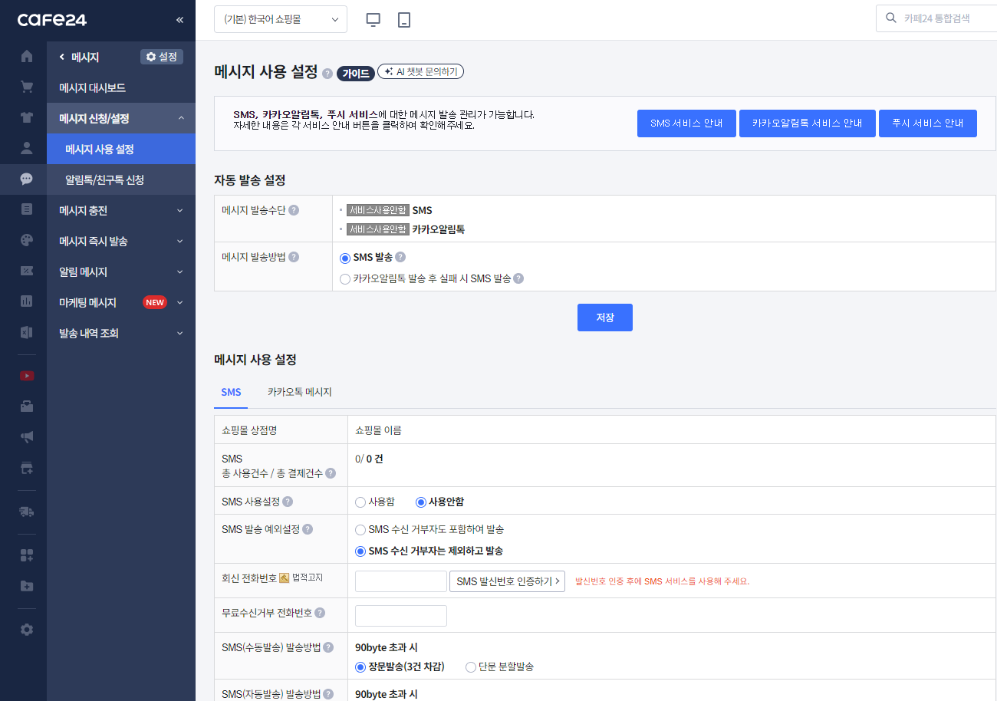This screenshot has height=701, width=997.
Task: Click help icon next to SMS 발송 예외설정
Action: [308, 529]
